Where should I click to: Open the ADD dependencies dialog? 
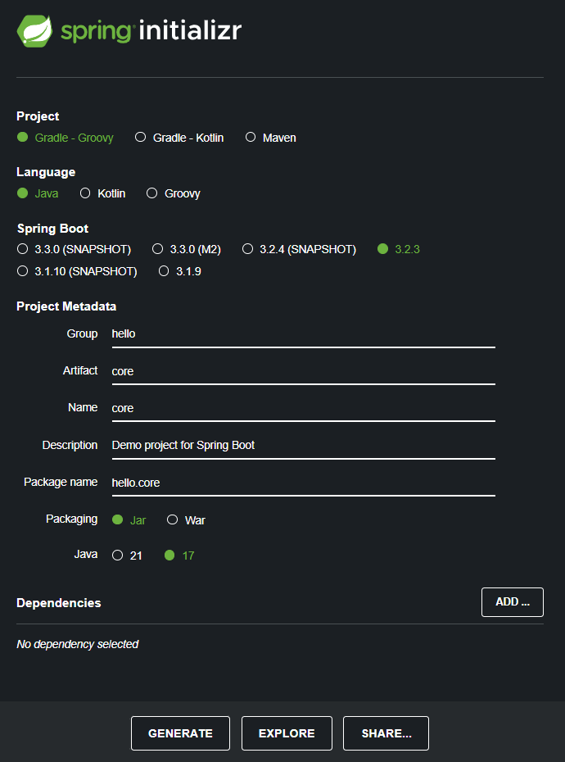512,602
